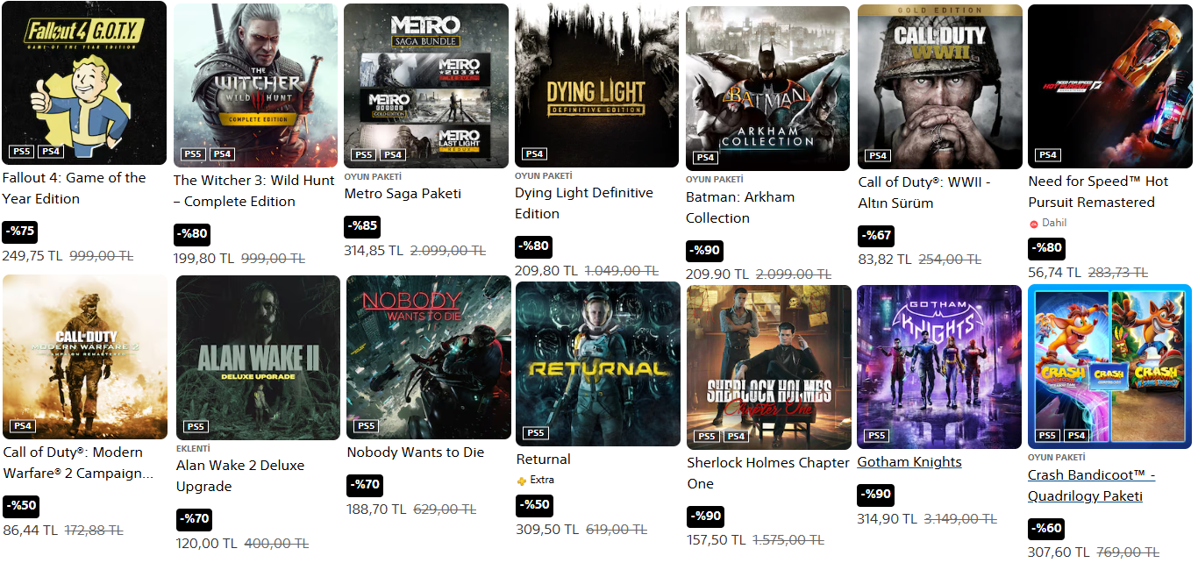Open Alan Wake II Deluxe Upgrade cover
The height and width of the screenshot is (570, 1198).
tap(258, 357)
